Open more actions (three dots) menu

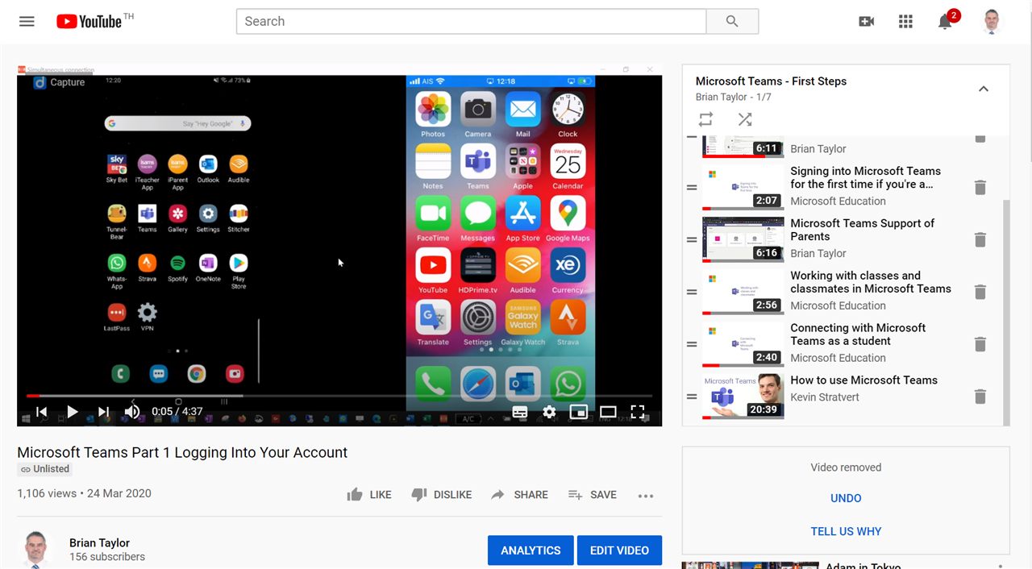[x=646, y=496]
